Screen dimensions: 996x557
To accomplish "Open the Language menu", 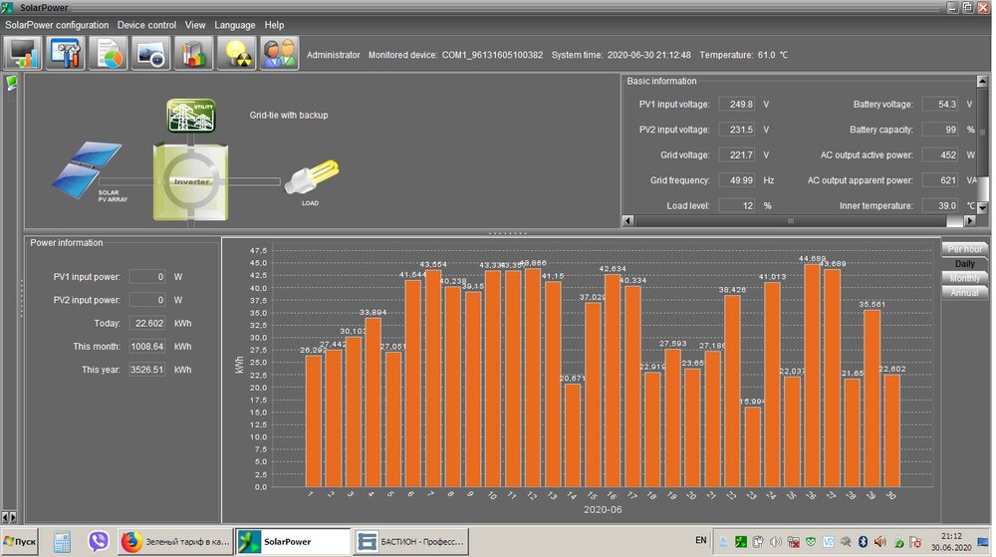I will 235,25.
